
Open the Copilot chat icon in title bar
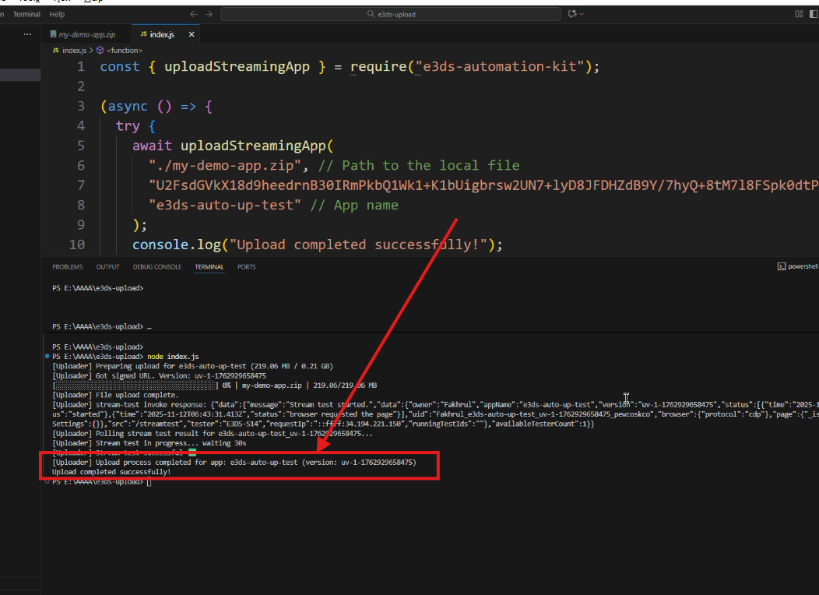point(572,14)
